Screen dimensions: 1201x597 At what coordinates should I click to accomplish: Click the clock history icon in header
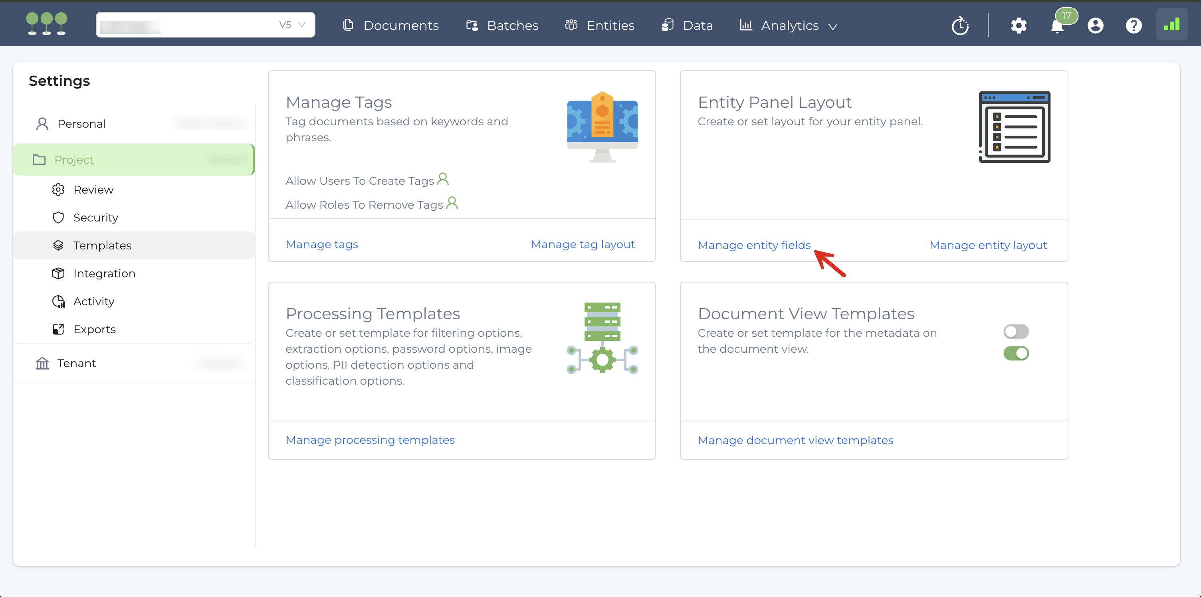[960, 25]
